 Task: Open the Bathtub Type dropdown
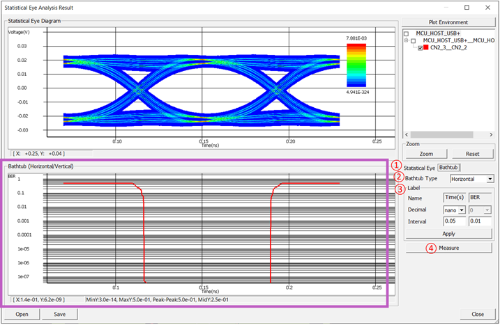(x=471, y=179)
